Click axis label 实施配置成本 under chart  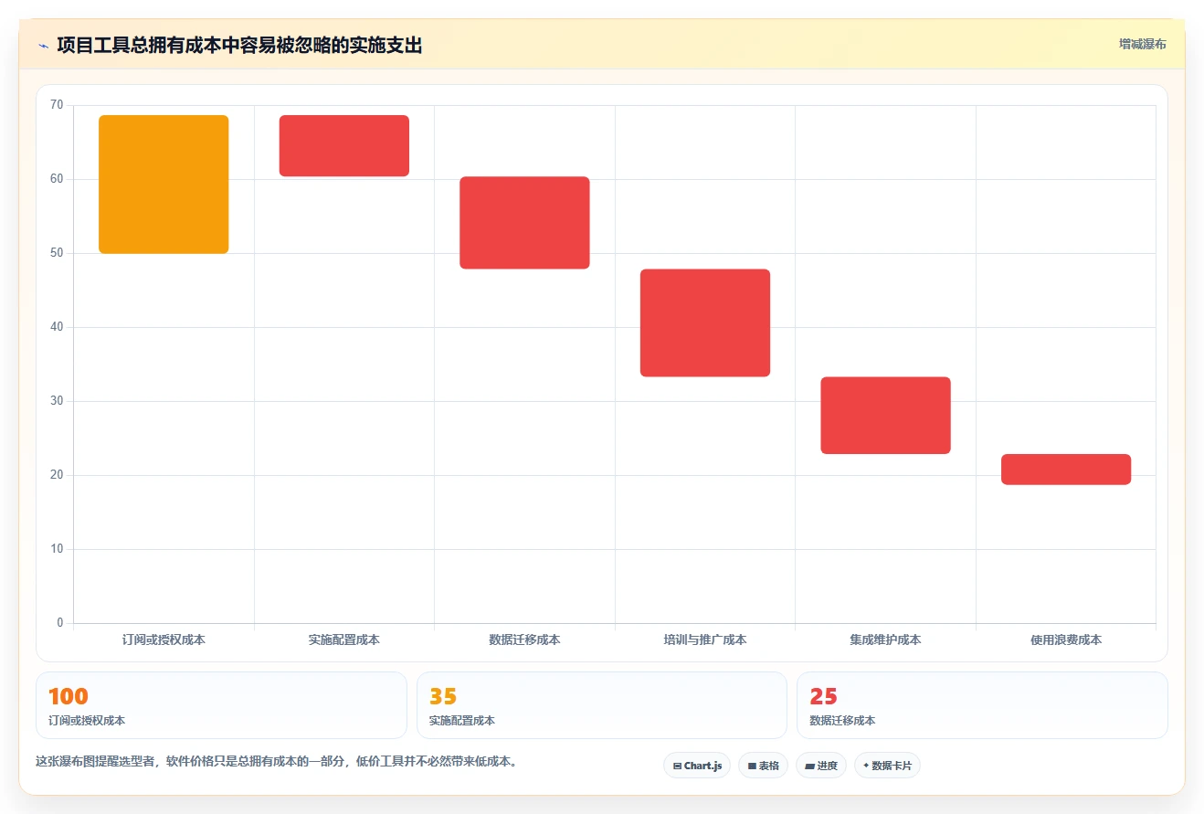pos(344,640)
